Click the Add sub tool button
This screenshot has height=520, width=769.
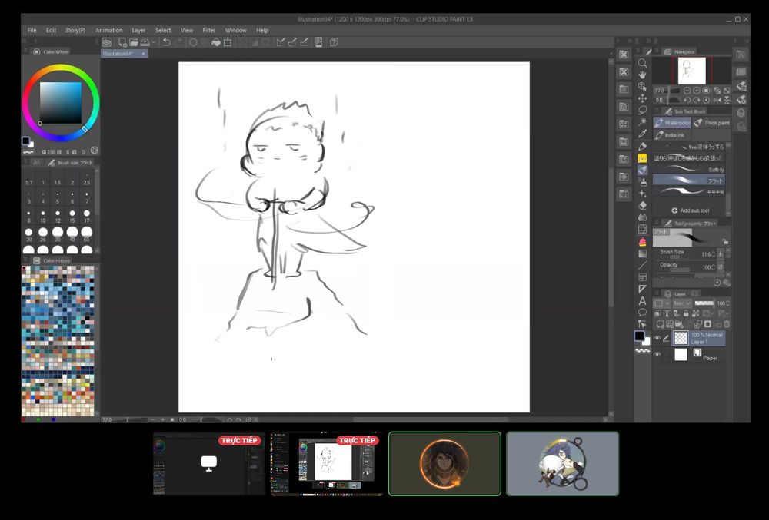pyautogui.click(x=690, y=210)
